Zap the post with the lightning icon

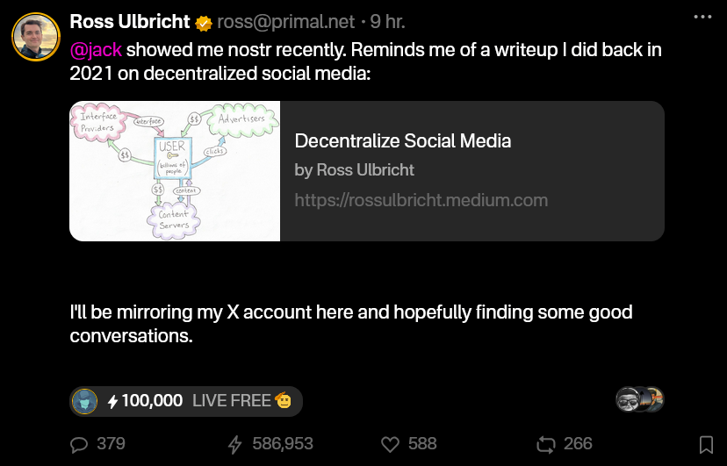[234, 444]
